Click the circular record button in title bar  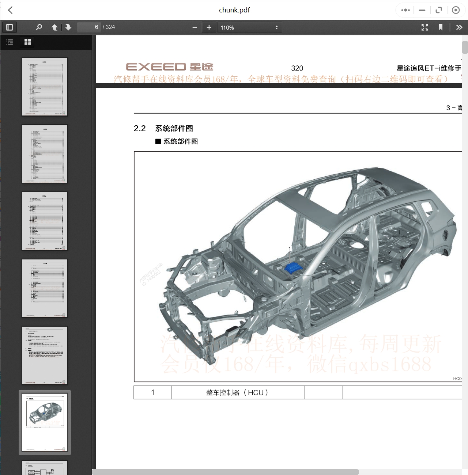(x=456, y=10)
